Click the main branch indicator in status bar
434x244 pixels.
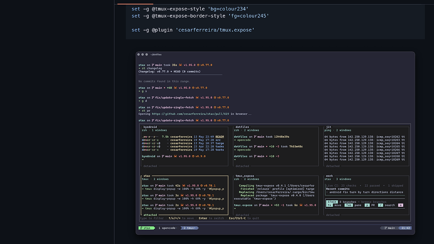389,228
